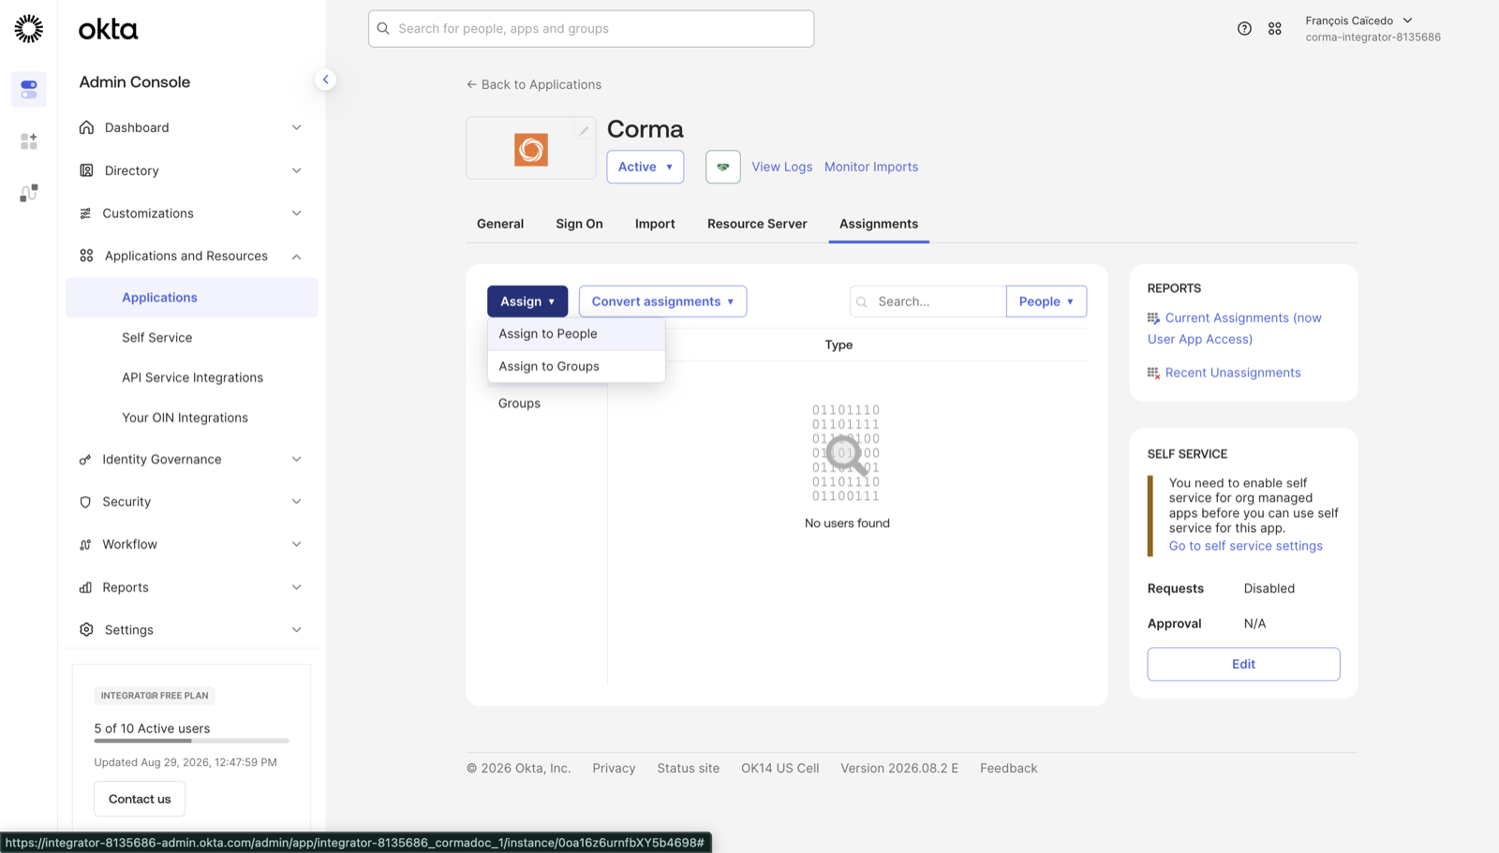Switch to the Sign On tab
This screenshot has width=1499, height=853.
pos(579,224)
